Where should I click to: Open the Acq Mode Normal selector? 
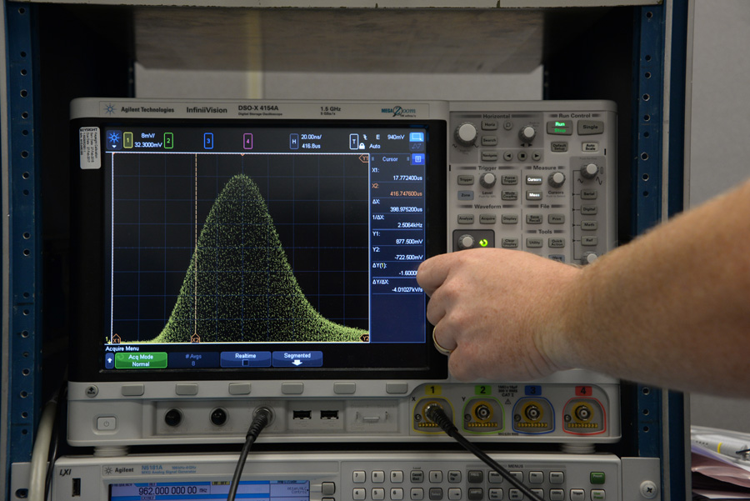point(140,360)
